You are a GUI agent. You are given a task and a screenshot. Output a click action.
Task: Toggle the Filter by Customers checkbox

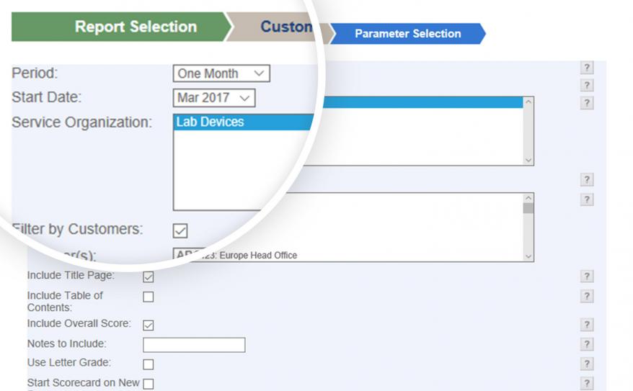(x=180, y=230)
